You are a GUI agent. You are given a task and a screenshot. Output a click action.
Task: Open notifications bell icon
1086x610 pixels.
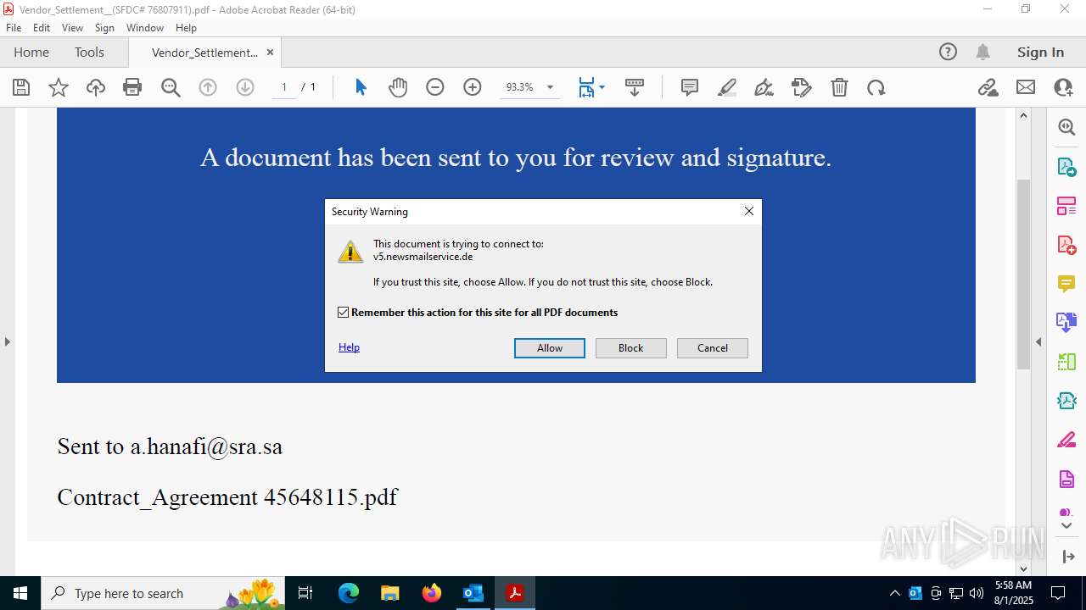point(982,52)
